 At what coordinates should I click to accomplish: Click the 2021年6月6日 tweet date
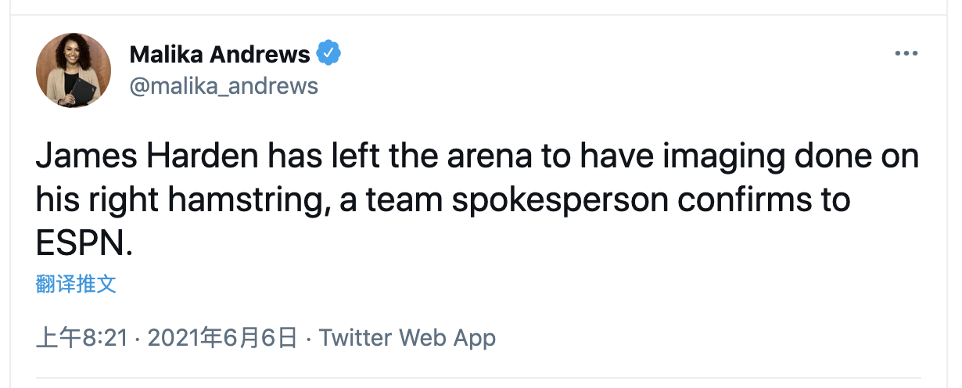point(222,338)
